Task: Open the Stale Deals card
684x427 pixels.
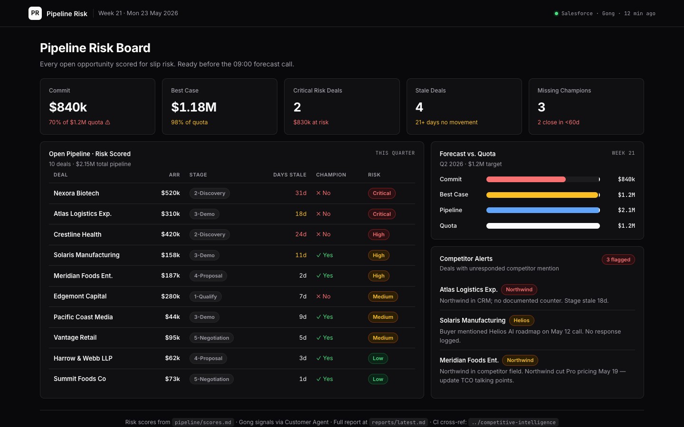Action: click(464, 106)
